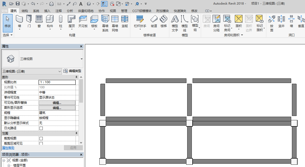The height and width of the screenshot is (167, 305).
Task: Select the Railing tool
Action: coord(140,22)
